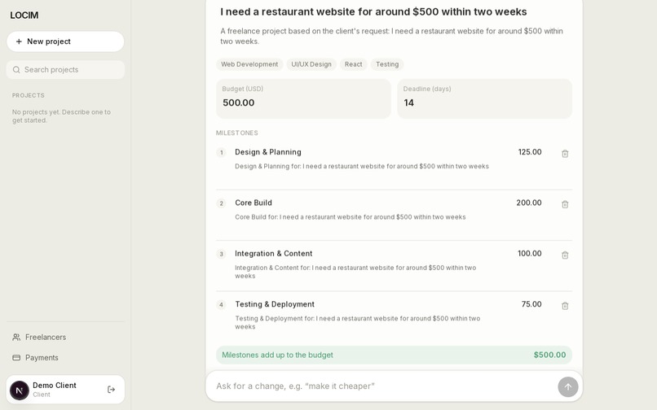The height and width of the screenshot is (410, 657).
Task: Edit the Deadline (days) field value 14
Action: coord(484,102)
